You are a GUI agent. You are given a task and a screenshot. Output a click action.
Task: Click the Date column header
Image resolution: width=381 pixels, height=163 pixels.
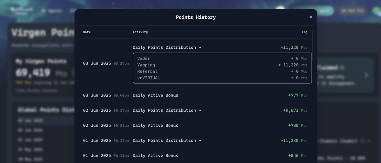87,32
